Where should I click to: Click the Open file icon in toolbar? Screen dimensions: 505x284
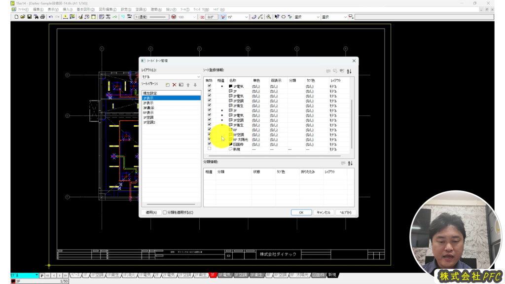[x=23, y=17]
